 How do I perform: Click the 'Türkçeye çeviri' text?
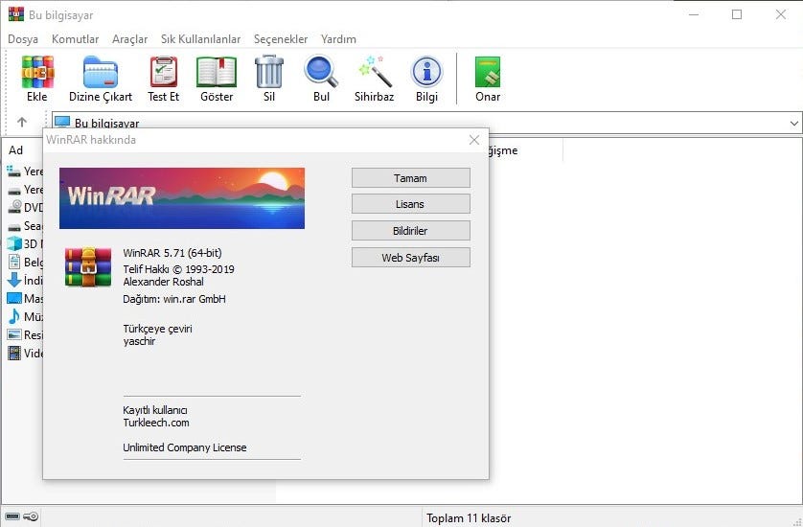(157, 329)
